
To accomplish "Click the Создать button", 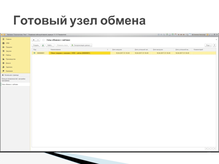I will tap(36, 45).
